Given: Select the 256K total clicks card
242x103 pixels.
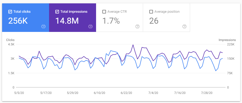Looking at the screenshot, I should click(x=26, y=18).
